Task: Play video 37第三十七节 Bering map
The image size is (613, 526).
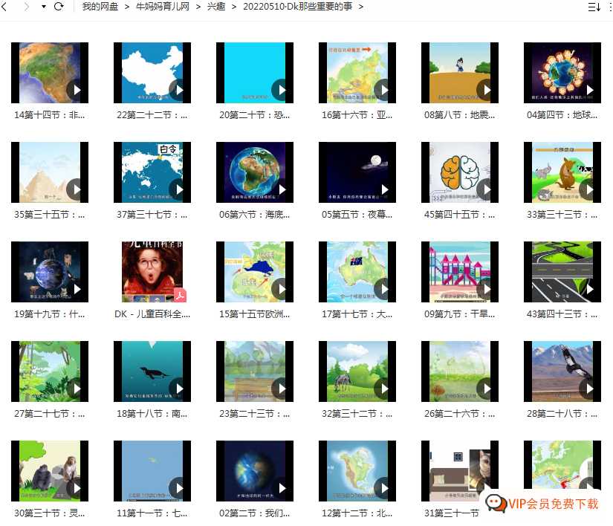Action: point(152,172)
